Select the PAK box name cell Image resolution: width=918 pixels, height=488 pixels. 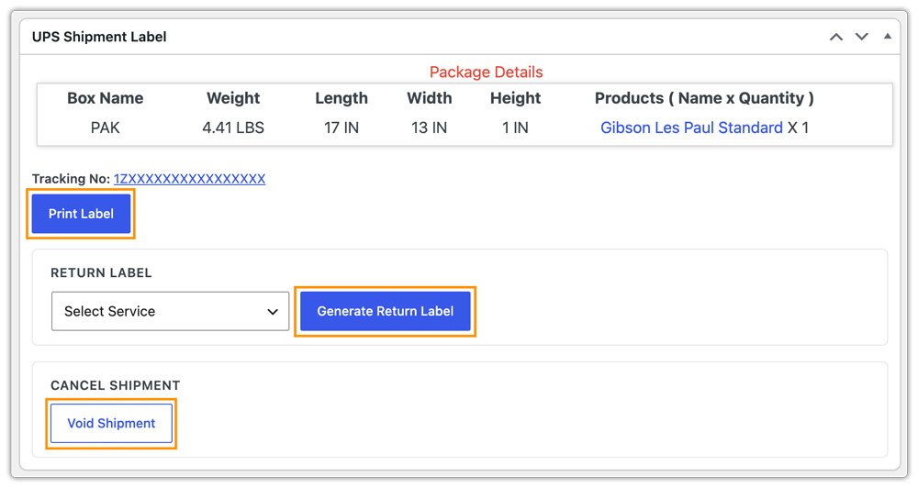(x=106, y=128)
